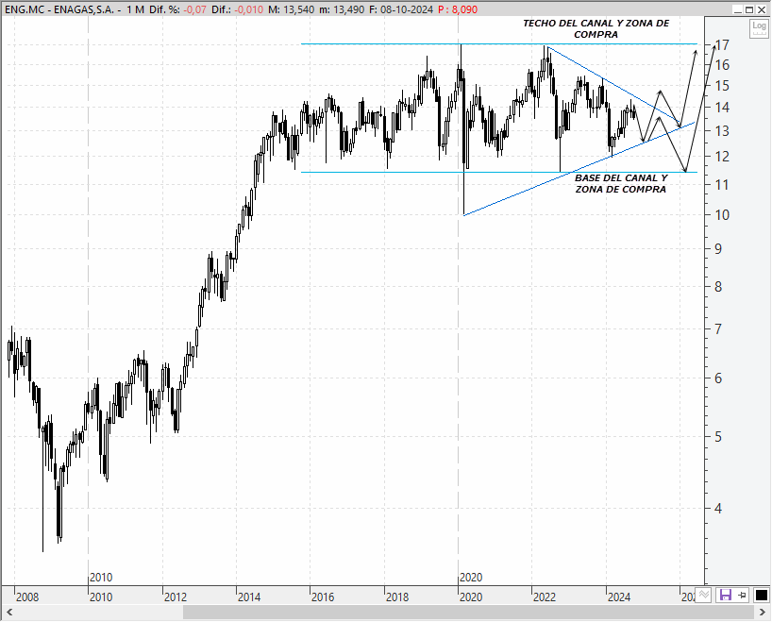Image resolution: width=772 pixels, height=622 pixels.
Task: Click the 2024 time axis label
Action: [x=619, y=597]
